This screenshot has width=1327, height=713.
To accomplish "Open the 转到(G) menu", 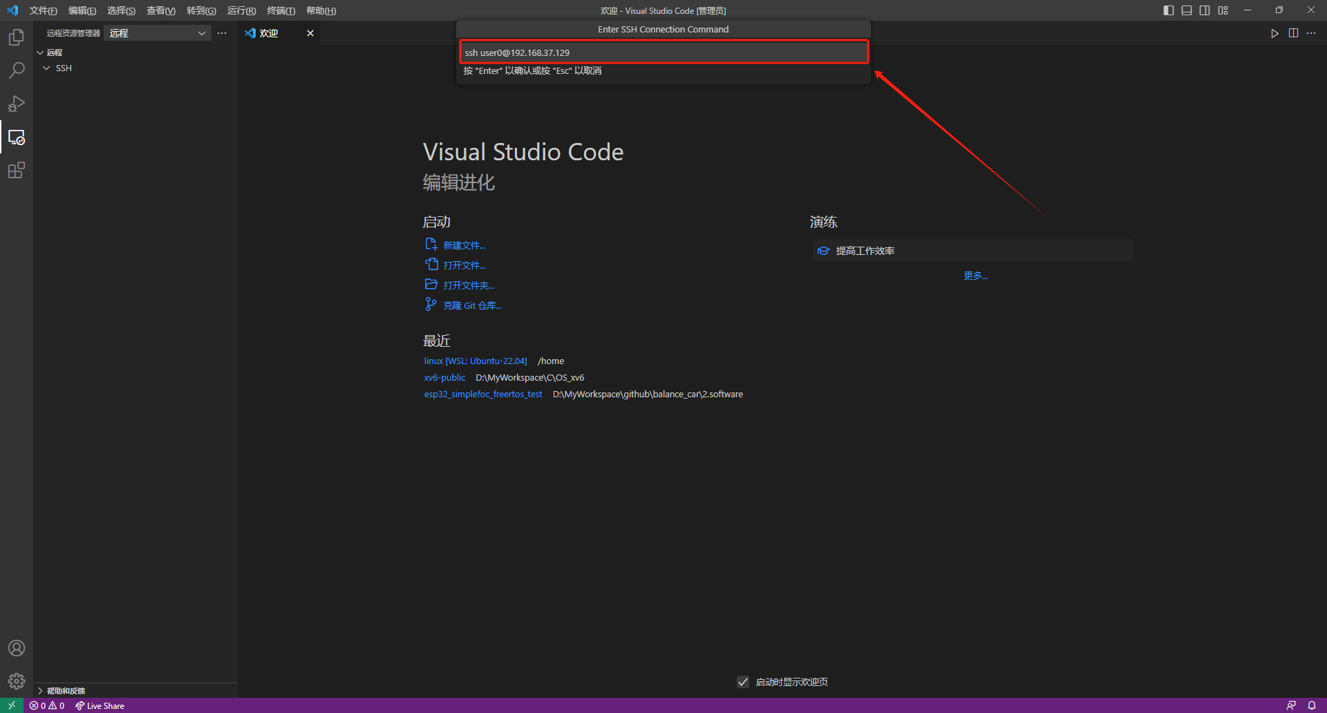I will (201, 10).
